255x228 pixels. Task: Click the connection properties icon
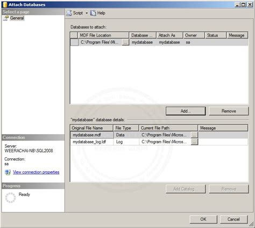pos(8,172)
